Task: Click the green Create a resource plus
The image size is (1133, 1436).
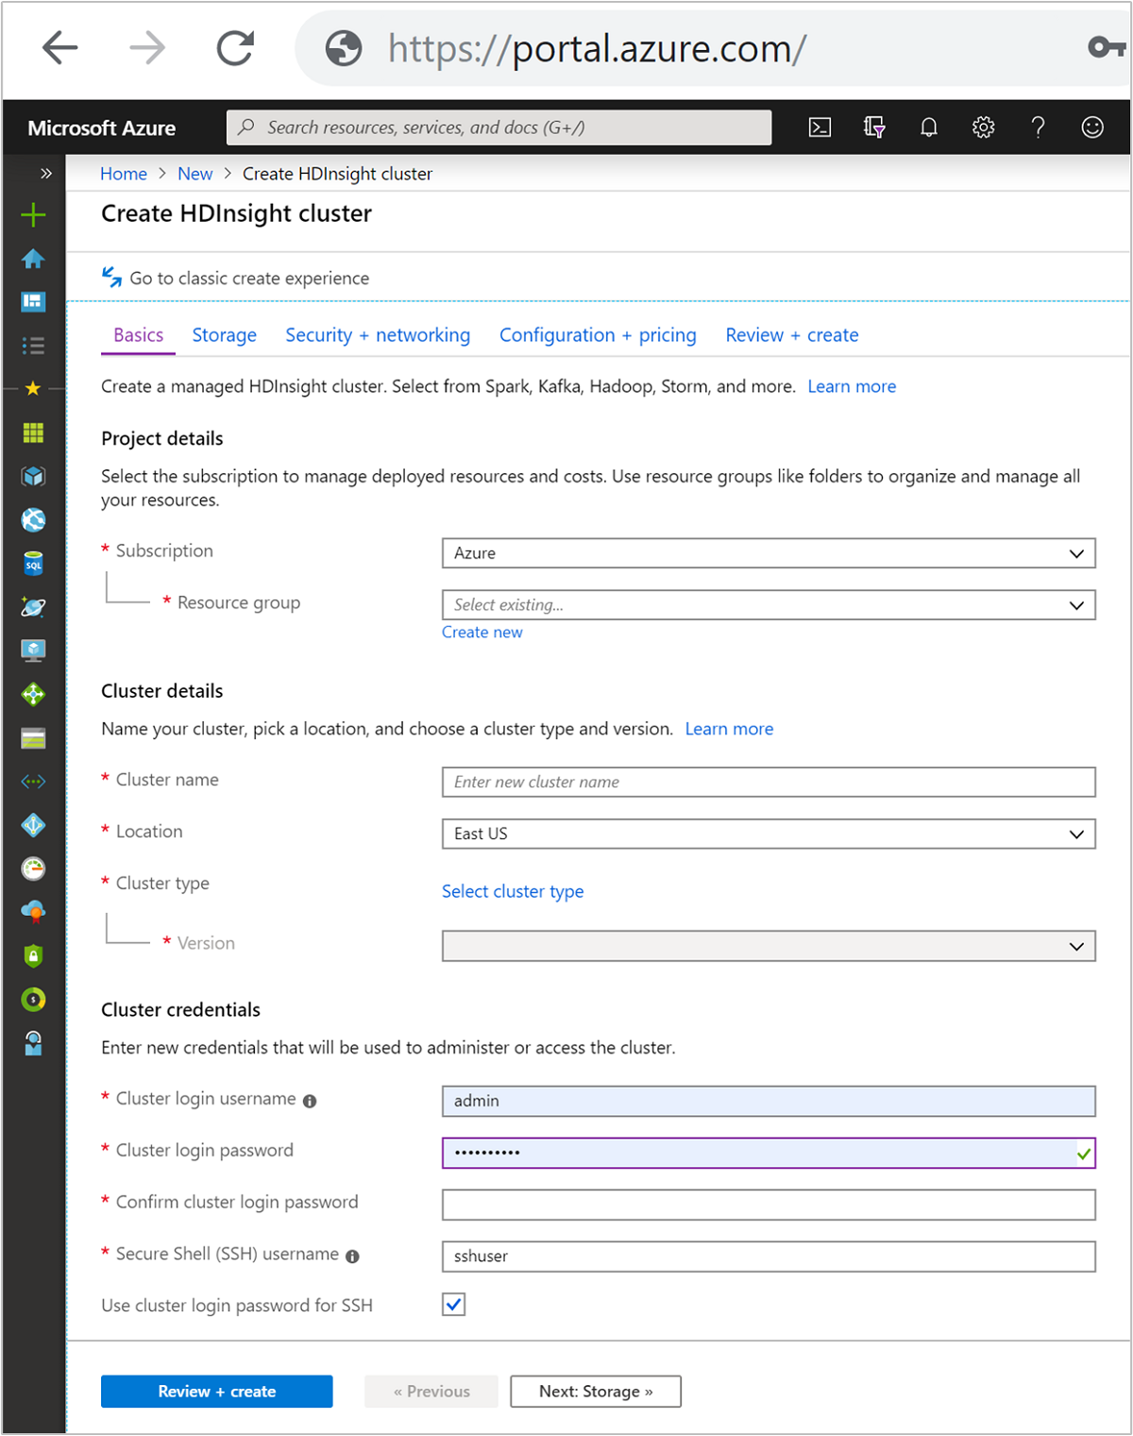Action: click(33, 215)
